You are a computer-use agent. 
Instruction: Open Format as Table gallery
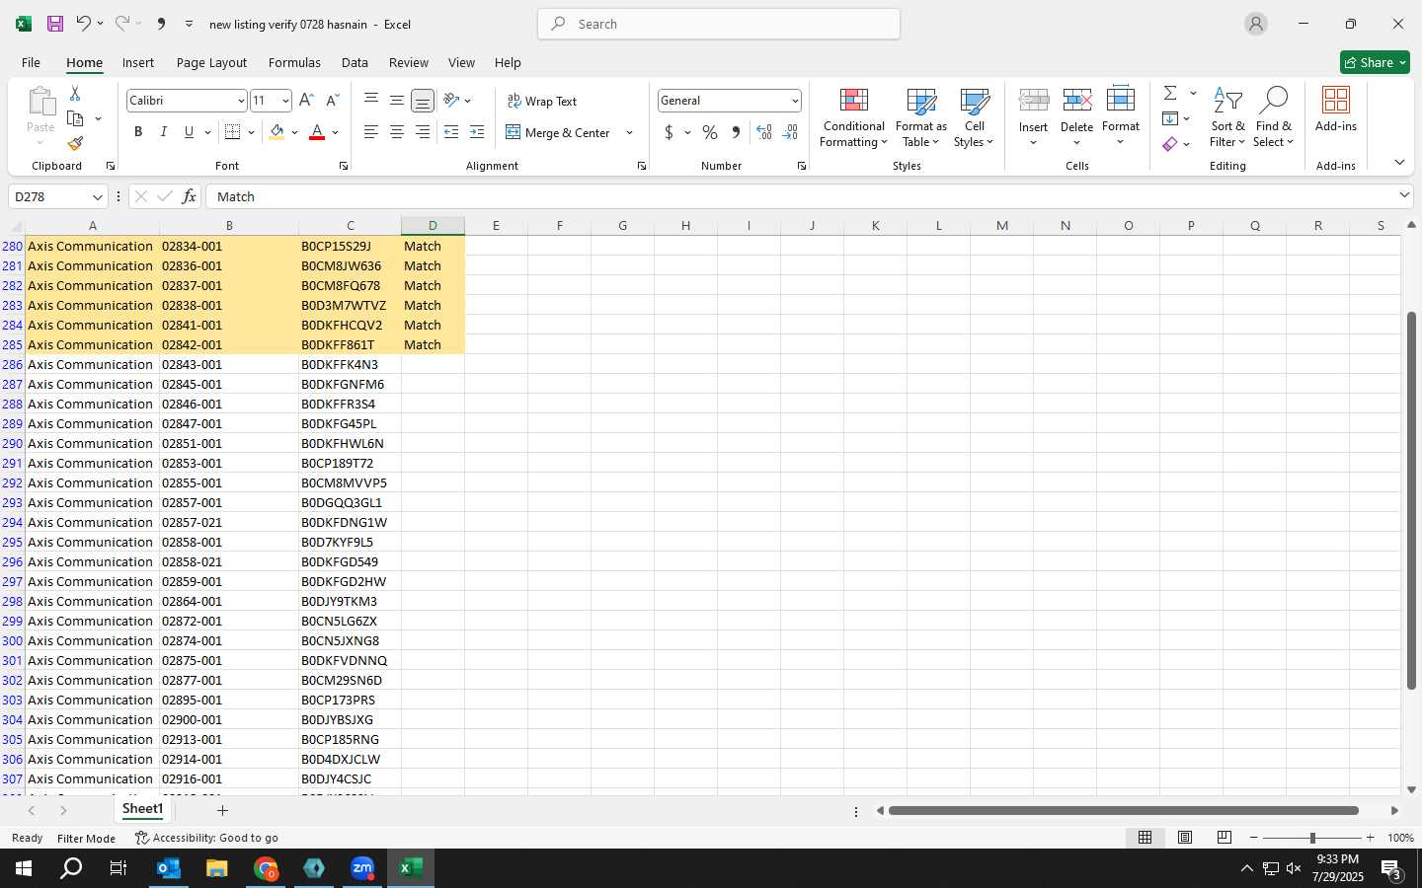pyautogui.click(x=921, y=118)
